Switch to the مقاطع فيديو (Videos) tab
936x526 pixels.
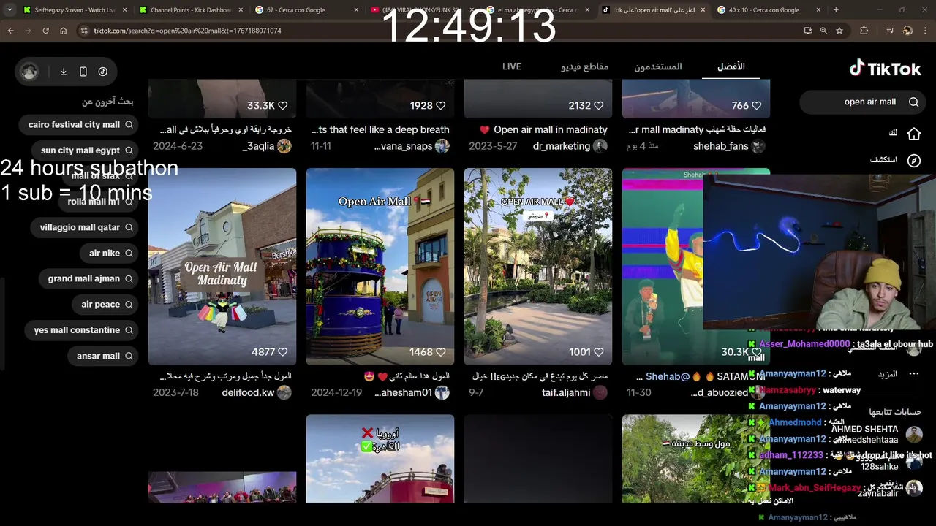click(585, 66)
